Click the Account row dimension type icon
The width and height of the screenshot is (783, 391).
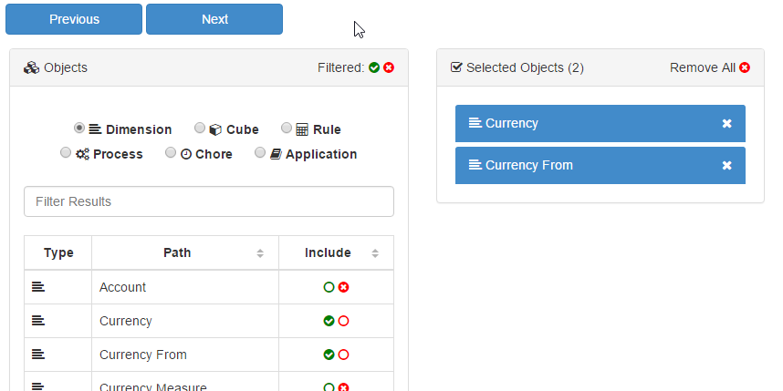pos(37,287)
